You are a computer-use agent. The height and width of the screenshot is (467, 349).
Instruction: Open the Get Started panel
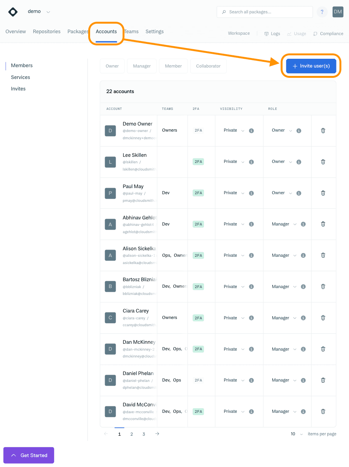28,455
